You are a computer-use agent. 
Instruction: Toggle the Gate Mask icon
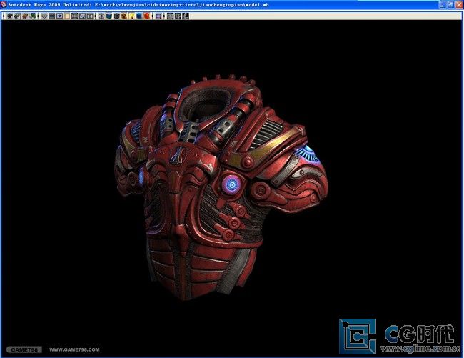[x=67, y=16]
